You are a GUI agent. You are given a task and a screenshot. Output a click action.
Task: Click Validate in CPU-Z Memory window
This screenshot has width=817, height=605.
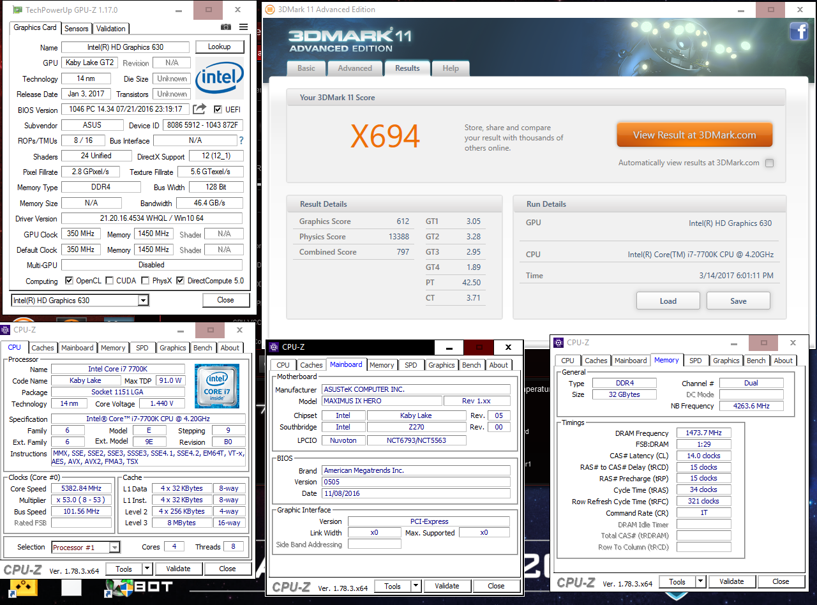pos(731,581)
